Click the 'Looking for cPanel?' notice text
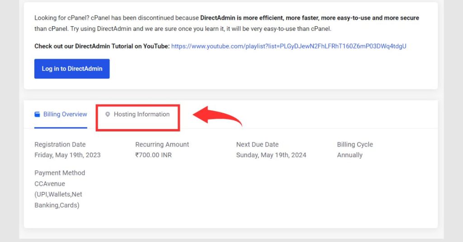This screenshot has height=242, width=463. [227, 23]
